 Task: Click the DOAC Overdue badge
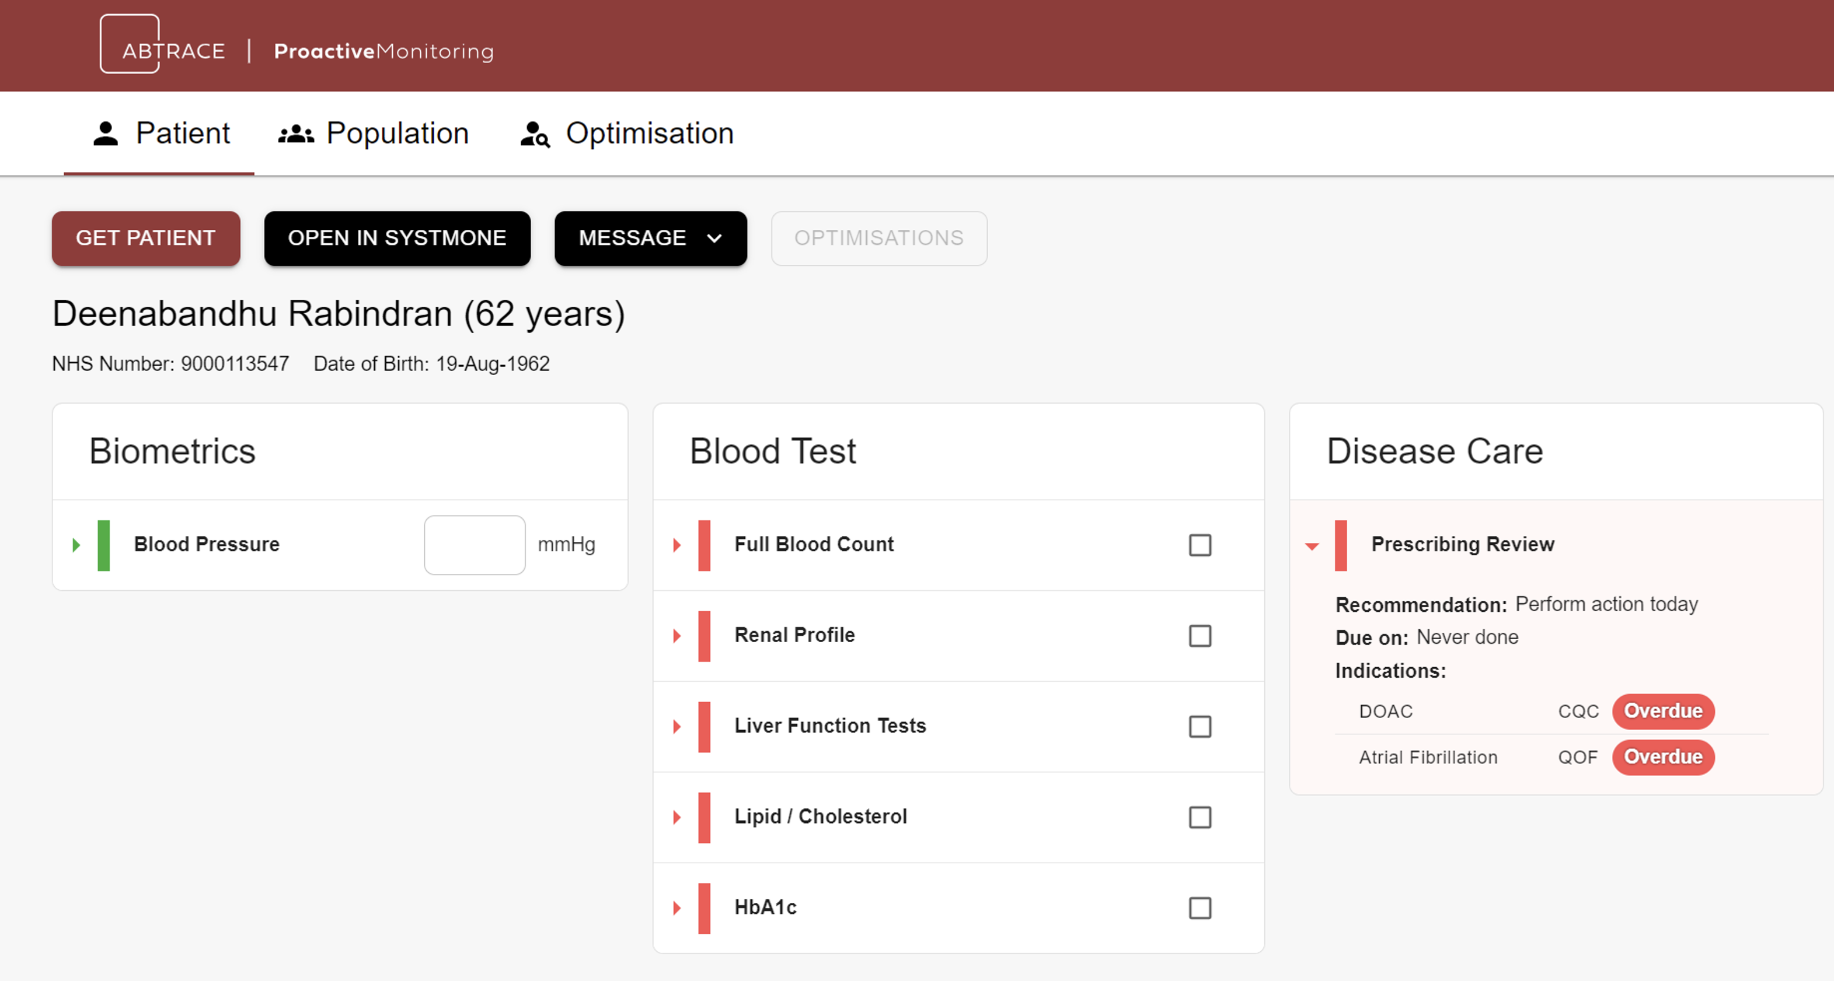coord(1663,712)
